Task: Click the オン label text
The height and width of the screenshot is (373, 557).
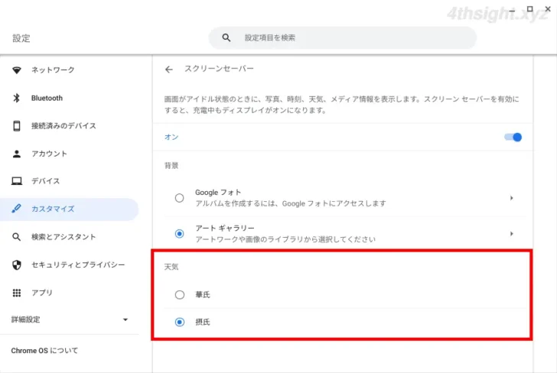Action: (171, 137)
